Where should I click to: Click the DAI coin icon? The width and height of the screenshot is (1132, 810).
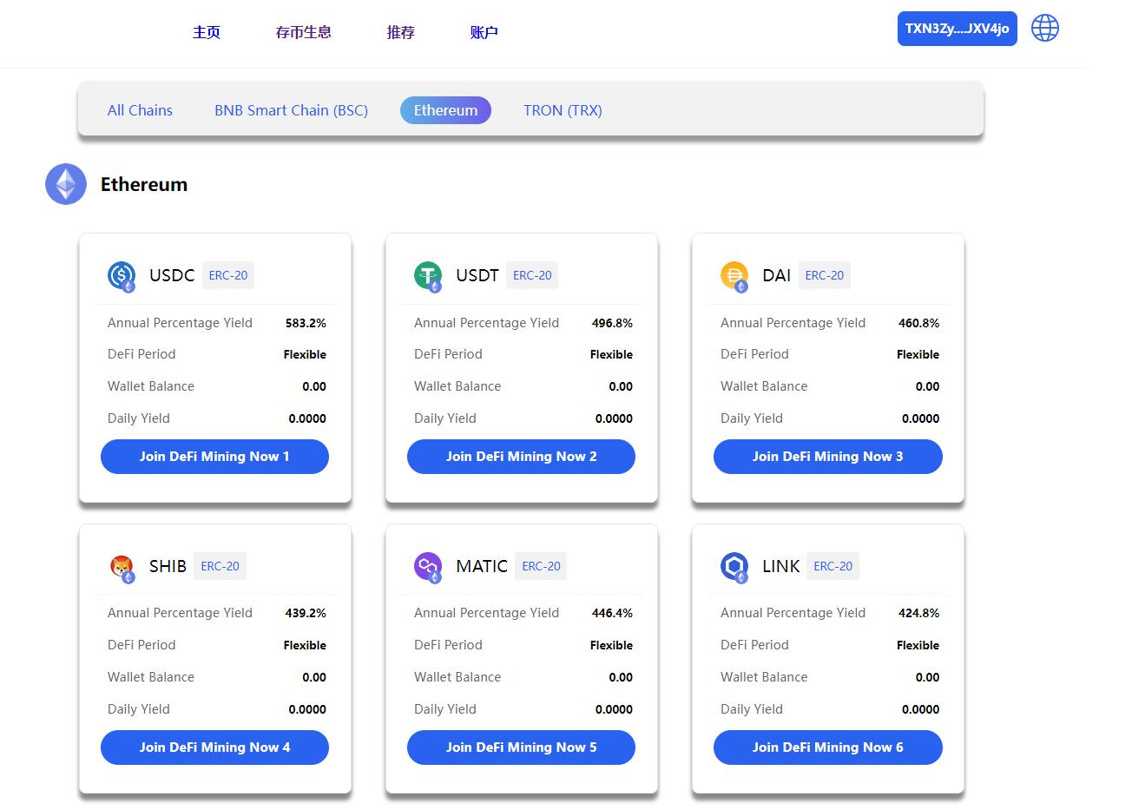(x=734, y=276)
